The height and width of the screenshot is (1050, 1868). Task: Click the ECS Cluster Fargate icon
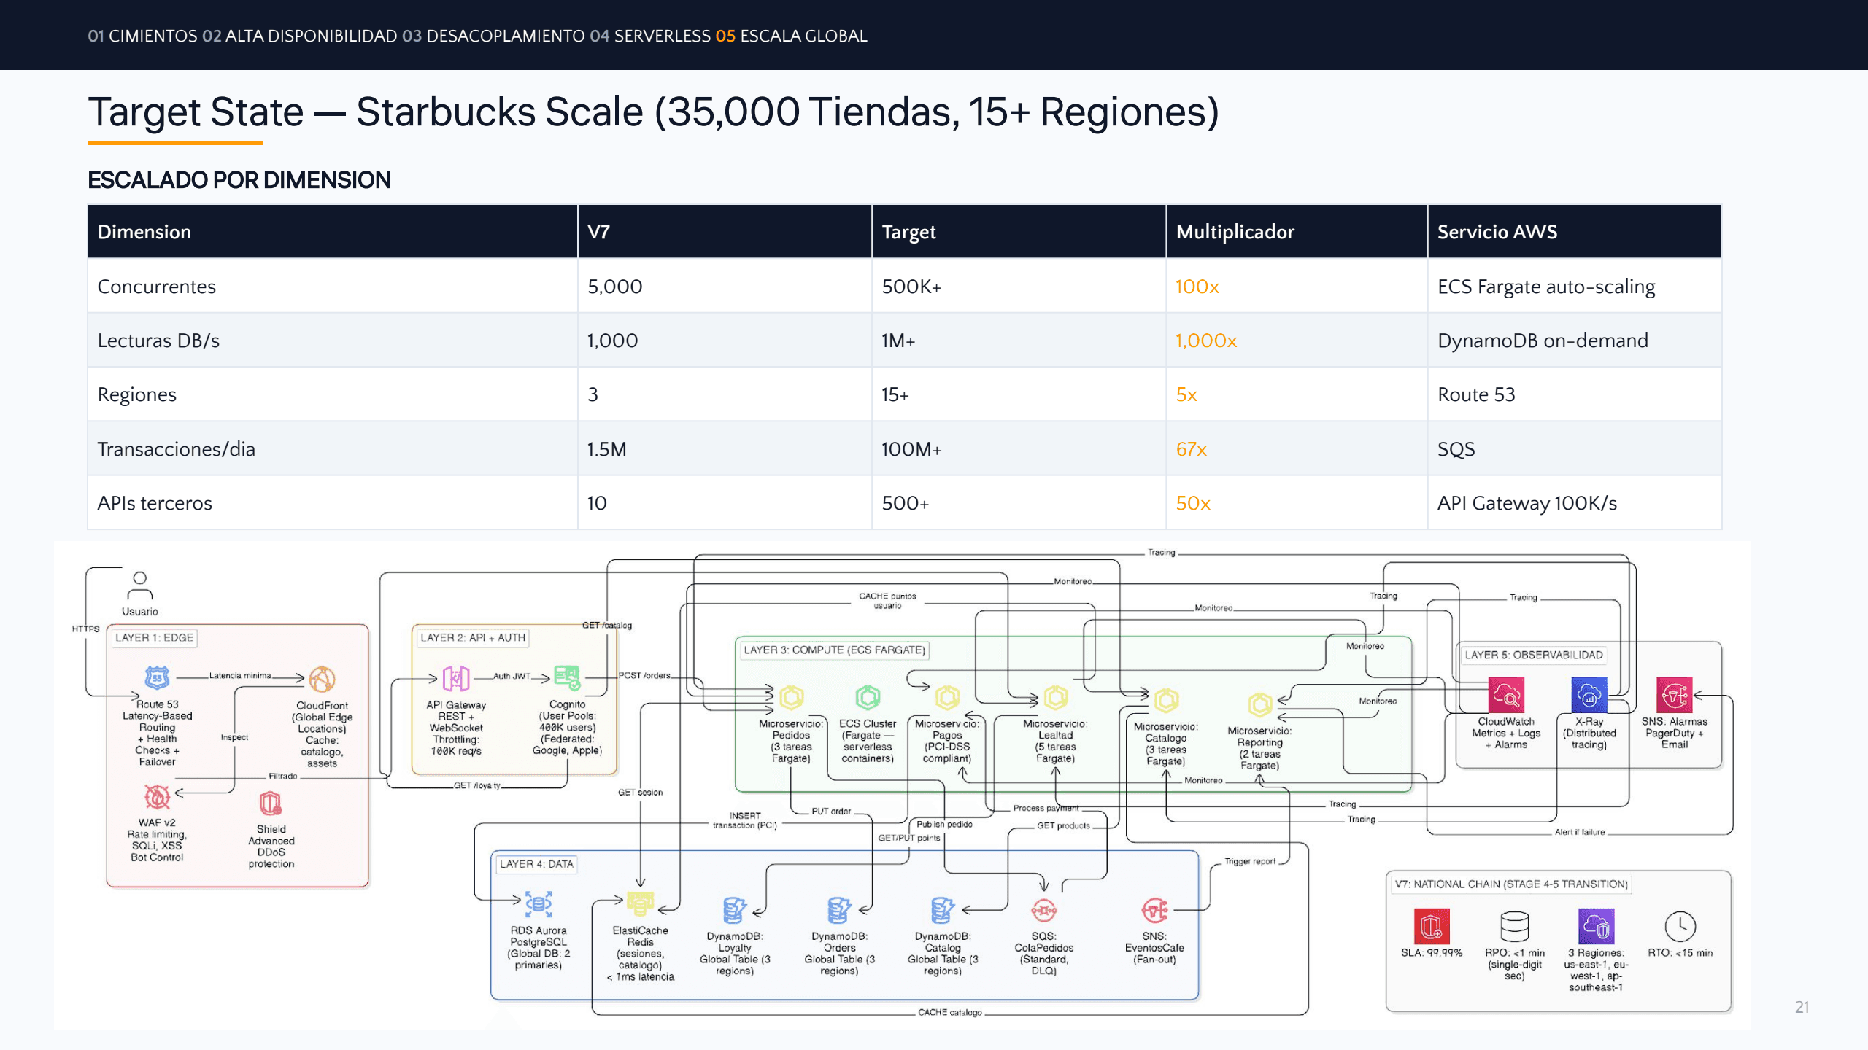point(868,698)
